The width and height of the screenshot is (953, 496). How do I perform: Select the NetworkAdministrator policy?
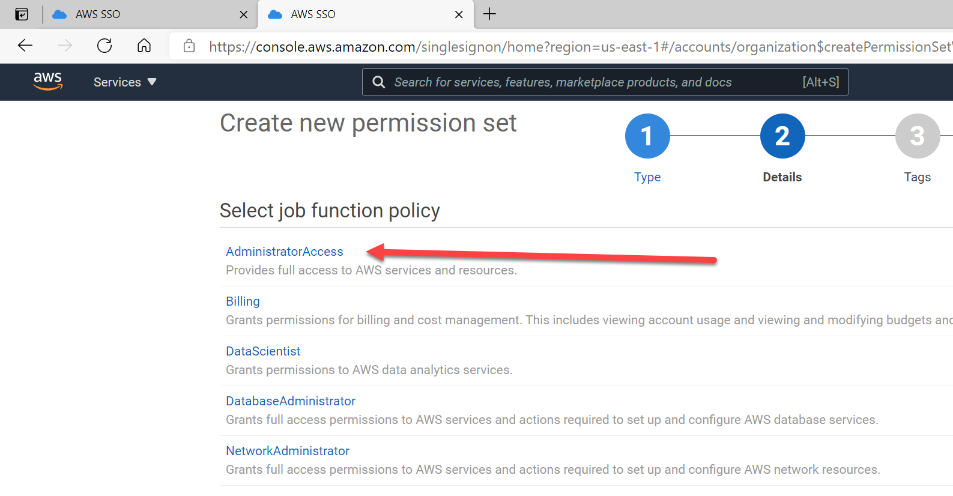287,451
